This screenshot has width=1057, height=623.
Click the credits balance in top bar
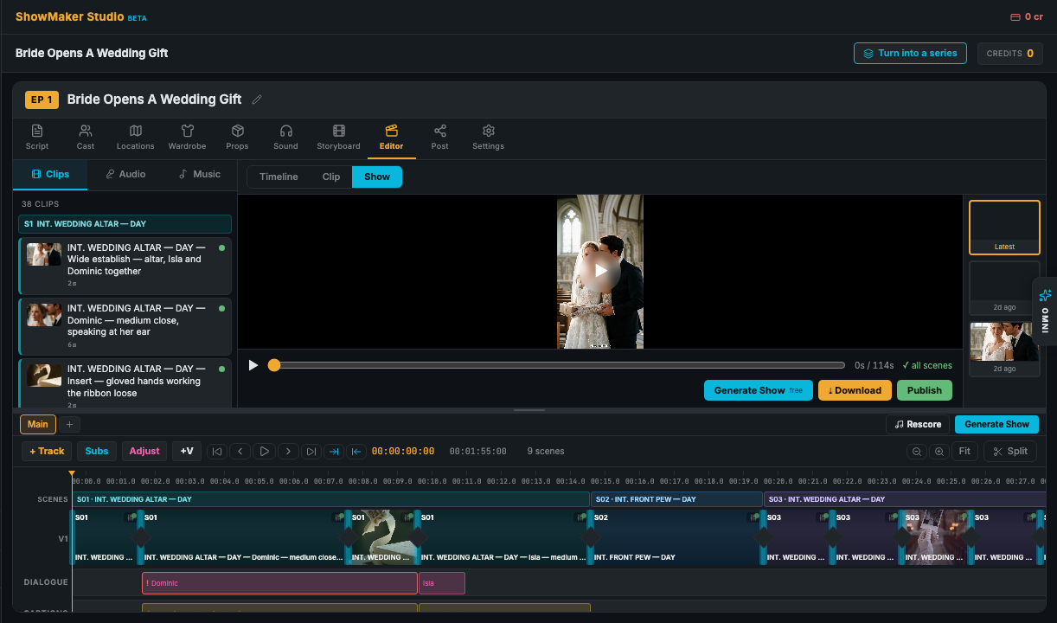coord(1027,16)
